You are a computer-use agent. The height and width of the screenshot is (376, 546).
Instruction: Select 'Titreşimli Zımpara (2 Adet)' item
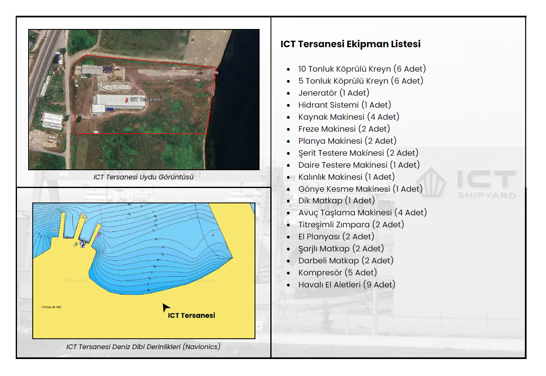coord(351,224)
